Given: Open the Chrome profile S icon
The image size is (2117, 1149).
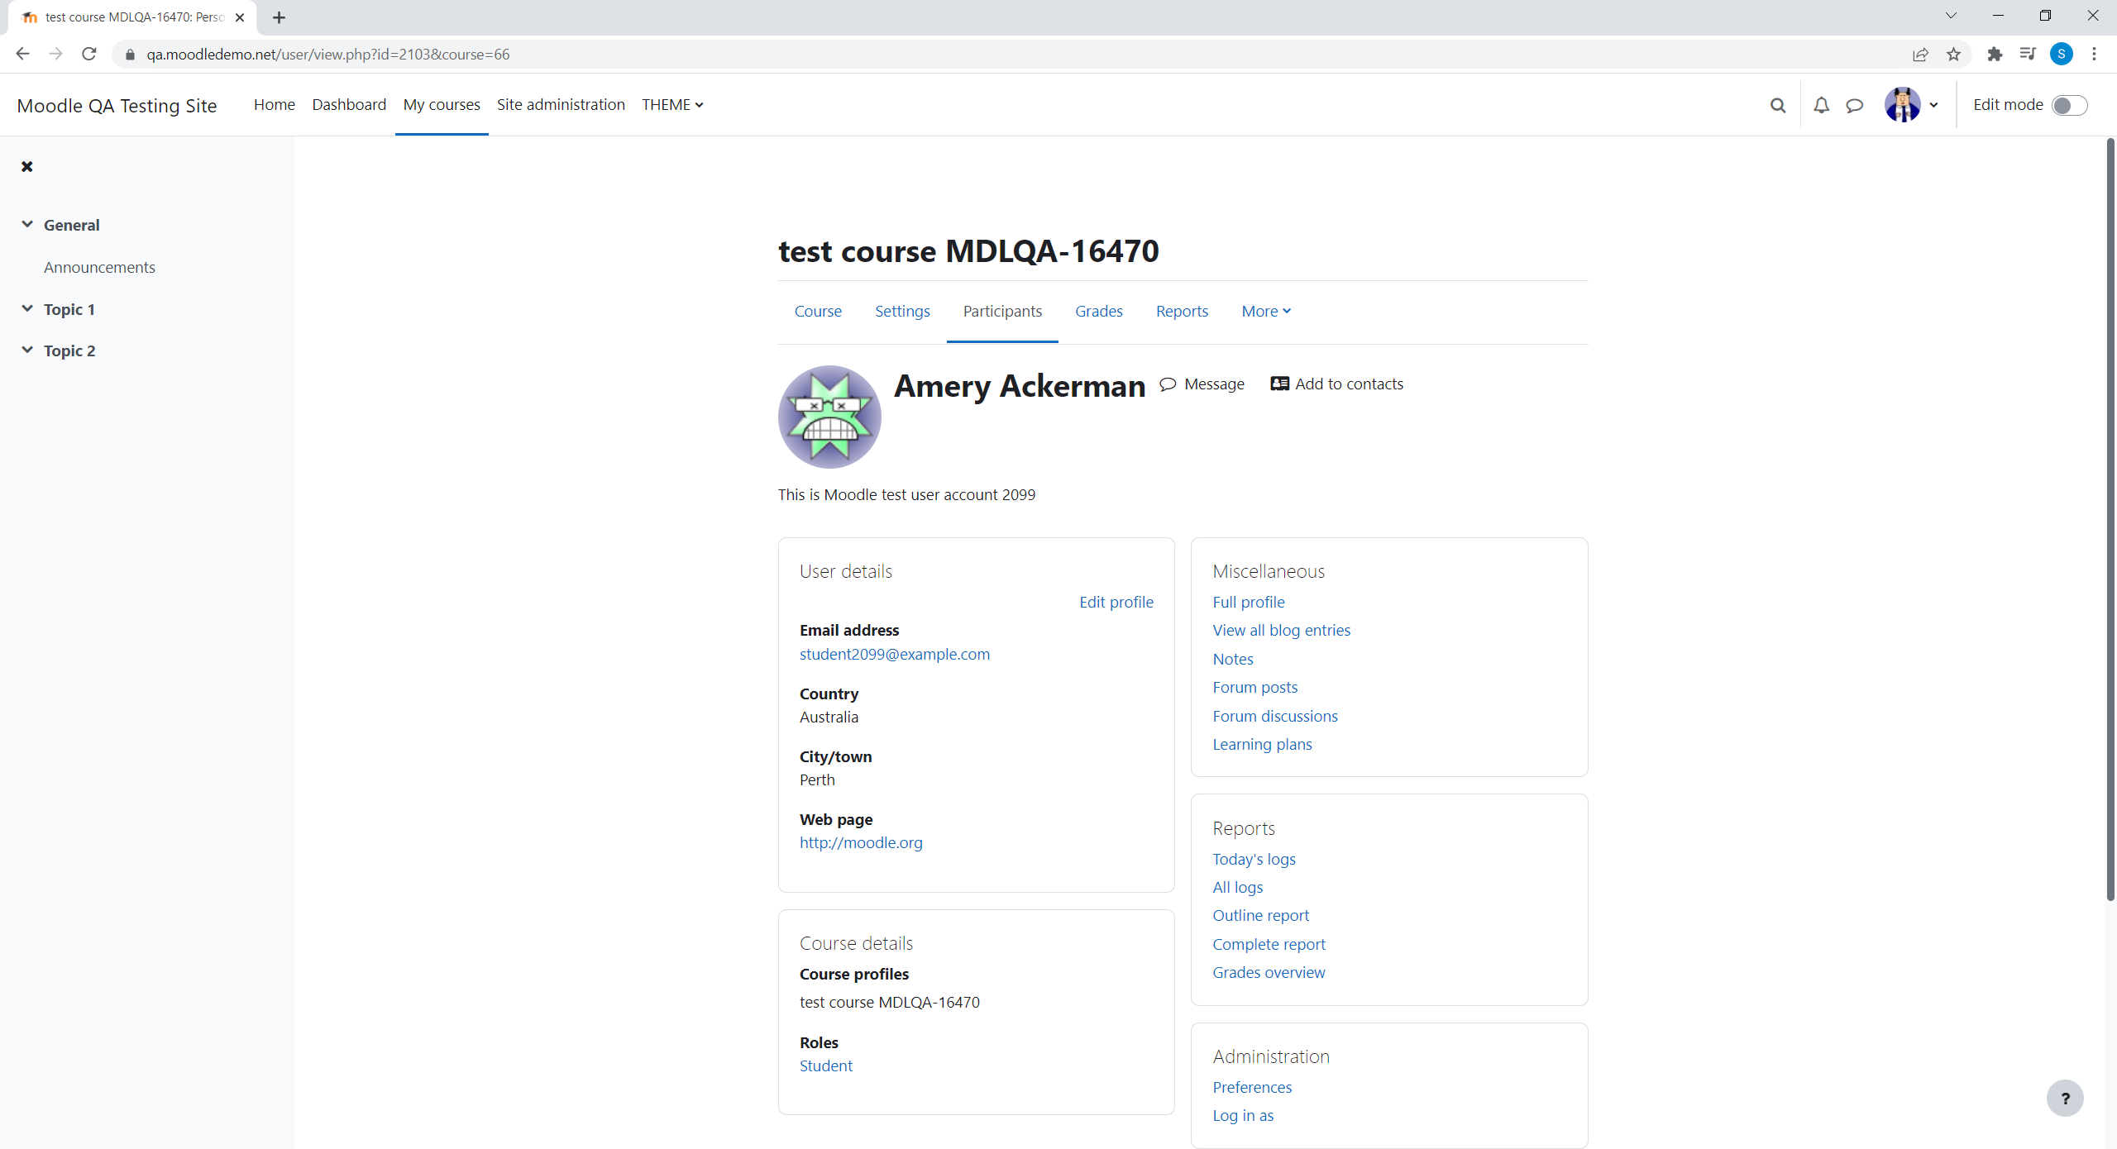Looking at the screenshot, I should (x=2061, y=54).
